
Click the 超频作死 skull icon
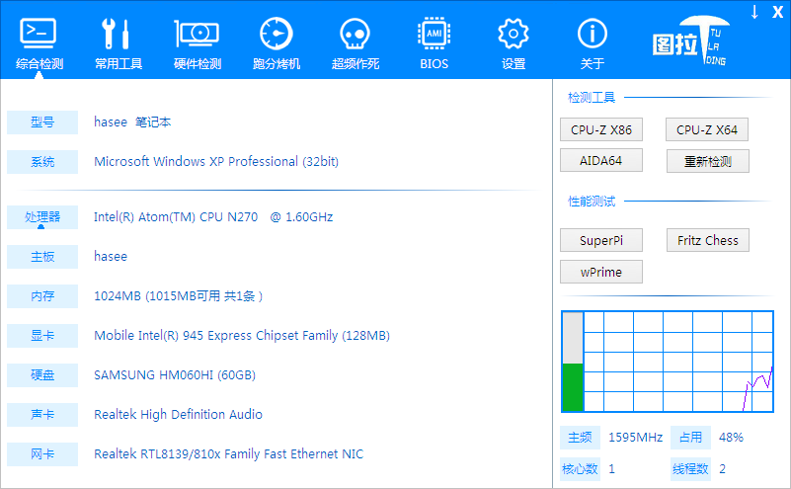pos(355,34)
